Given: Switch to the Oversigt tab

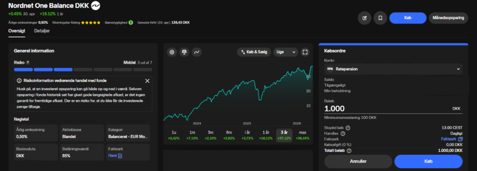Looking at the screenshot, I should click(x=17, y=31).
